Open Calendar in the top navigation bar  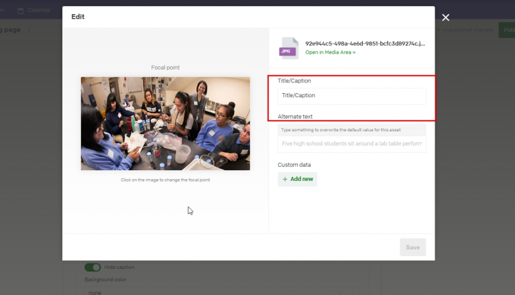tap(34, 10)
